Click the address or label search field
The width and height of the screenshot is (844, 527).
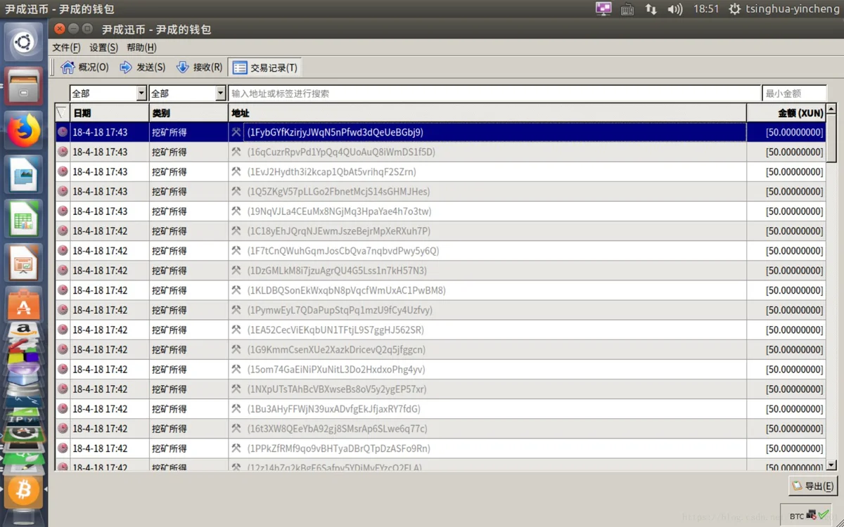(494, 93)
